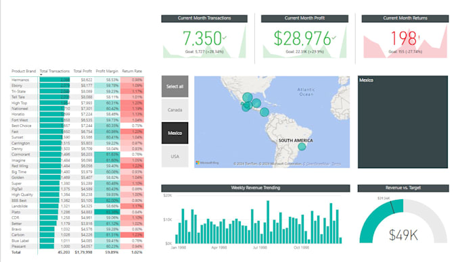Screen dimensions: 460x262
Task: Sort by Return Rate column header
Action: point(132,71)
